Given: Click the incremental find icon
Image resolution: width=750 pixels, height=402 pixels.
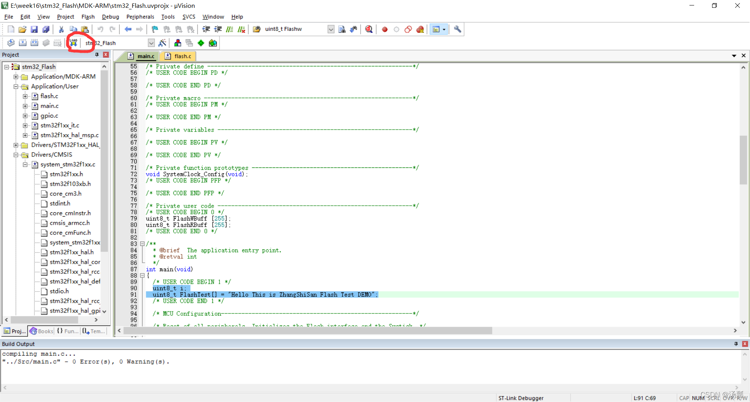Looking at the screenshot, I should tap(354, 29).
